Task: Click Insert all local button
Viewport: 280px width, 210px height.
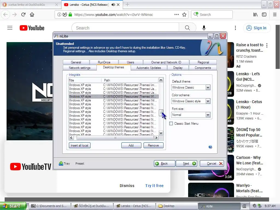Action: pos(80,145)
